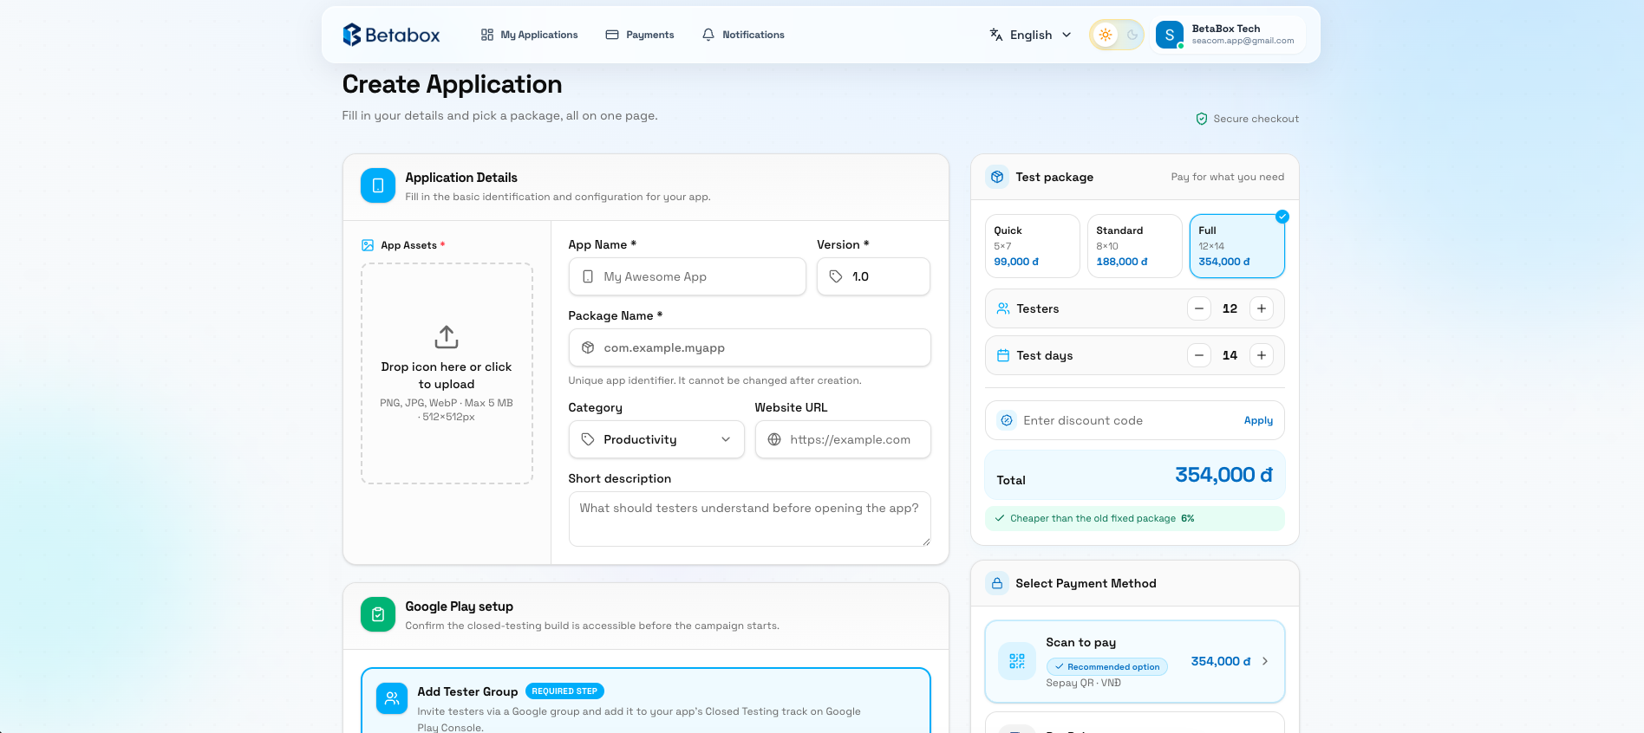
Task: Open Notifications
Action: [x=743, y=35]
